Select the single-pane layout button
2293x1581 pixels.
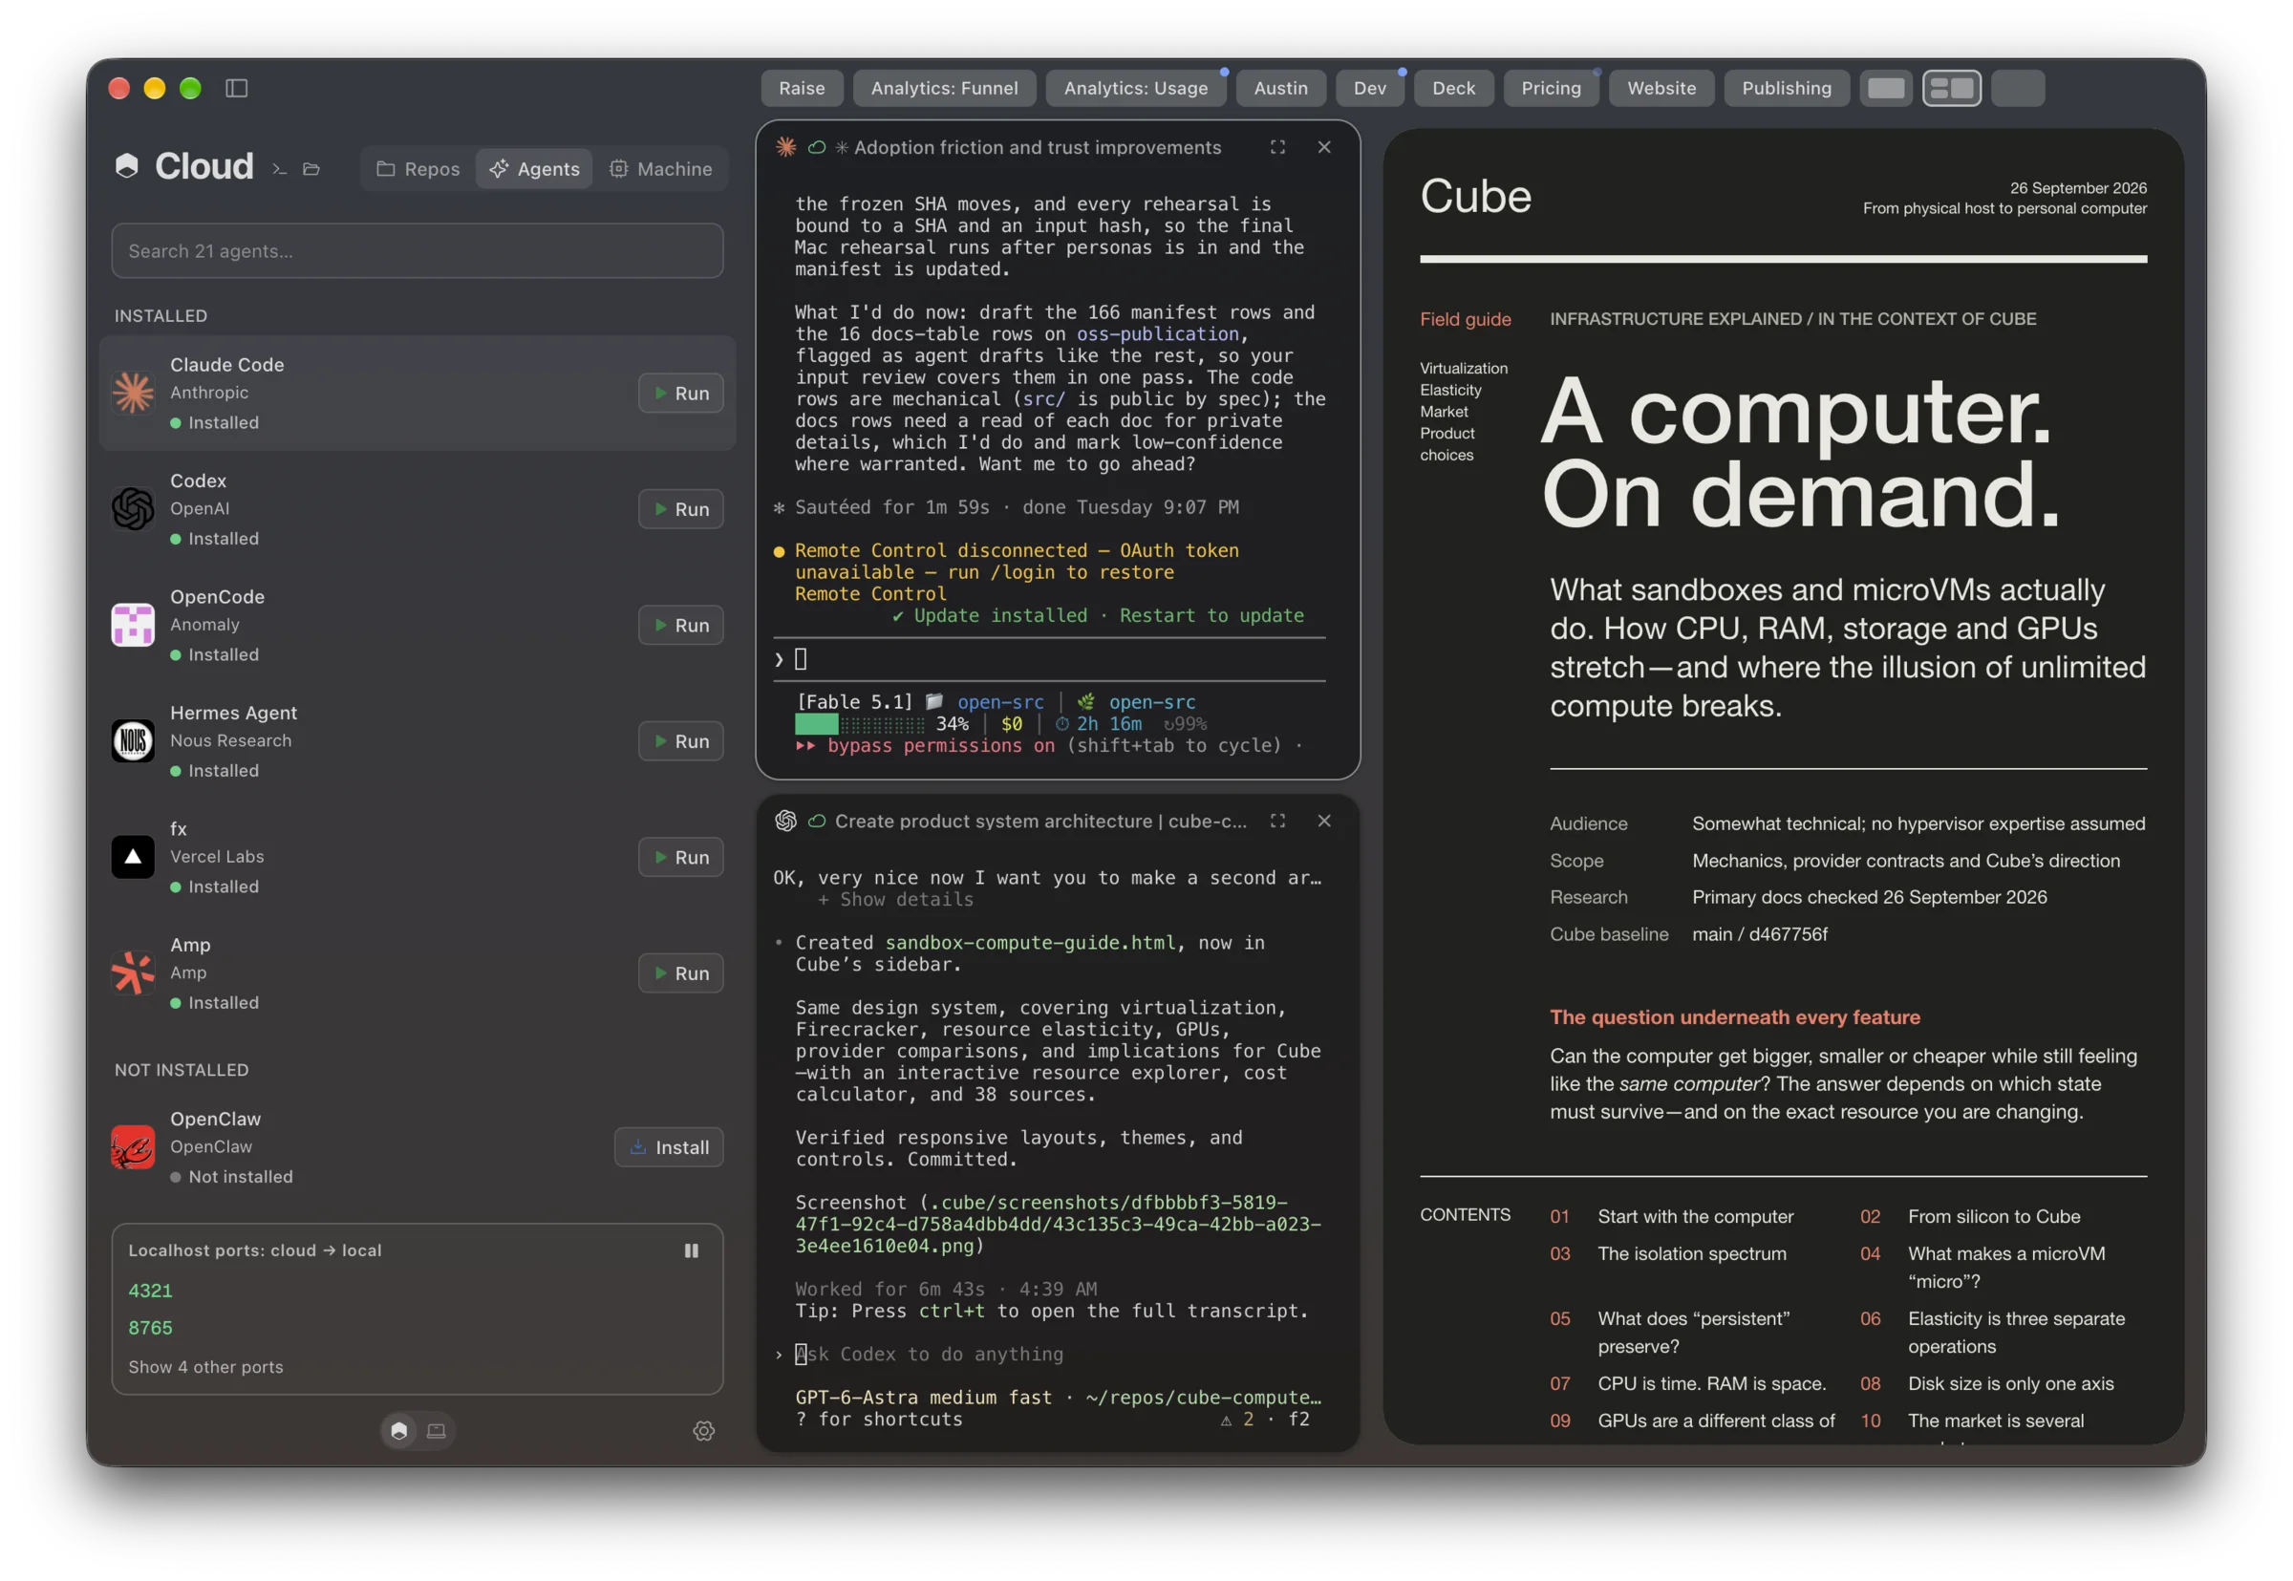pyautogui.click(x=1886, y=88)
